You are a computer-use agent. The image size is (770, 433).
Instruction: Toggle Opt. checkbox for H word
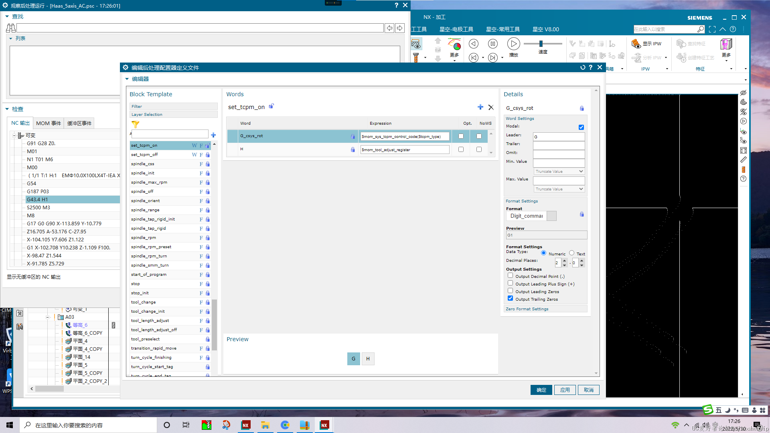tap(461, 150)
